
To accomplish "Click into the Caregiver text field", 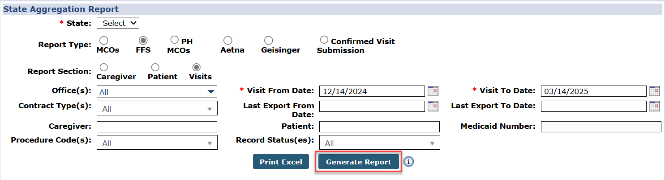I will coord(157,127).
